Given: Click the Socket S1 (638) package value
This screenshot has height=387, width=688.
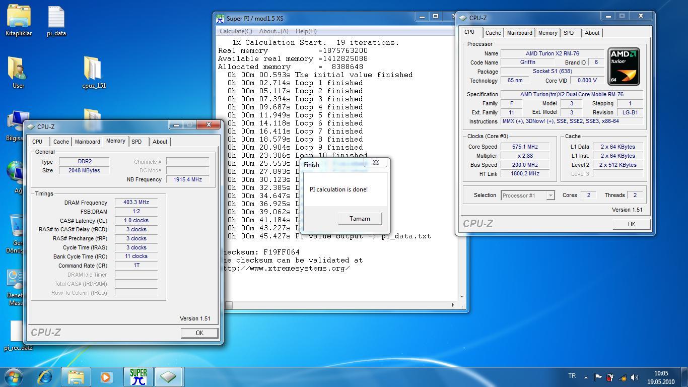Looking at the screenshot, I should pyautogui.click(x=553, y=71).
